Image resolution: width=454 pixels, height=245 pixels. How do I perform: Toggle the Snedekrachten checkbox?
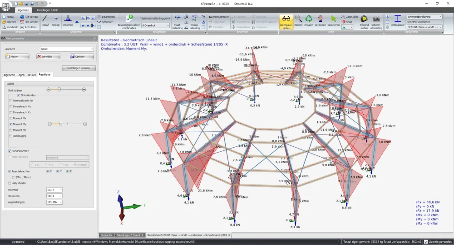coord(10,151)
